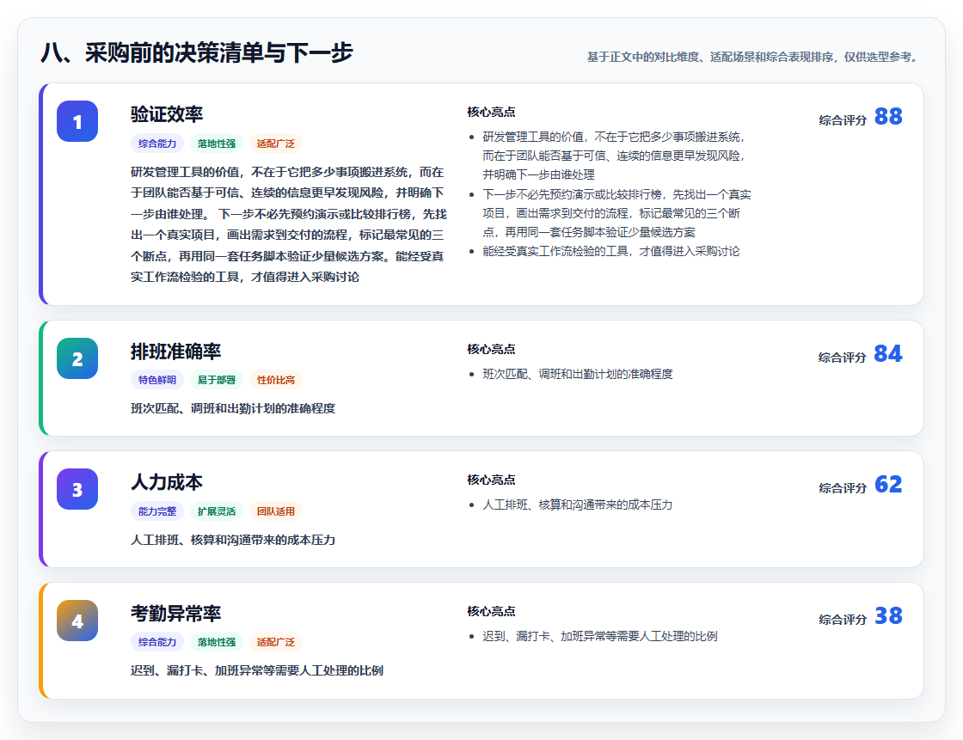Screen dimensions: 963x740
Task: Click the bullet starting 下一步不必先预约演示
Action: click(616, 213)
